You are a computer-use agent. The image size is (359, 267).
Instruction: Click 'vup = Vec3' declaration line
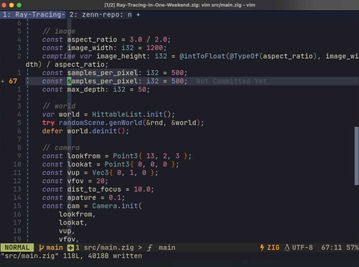(100, 173)
